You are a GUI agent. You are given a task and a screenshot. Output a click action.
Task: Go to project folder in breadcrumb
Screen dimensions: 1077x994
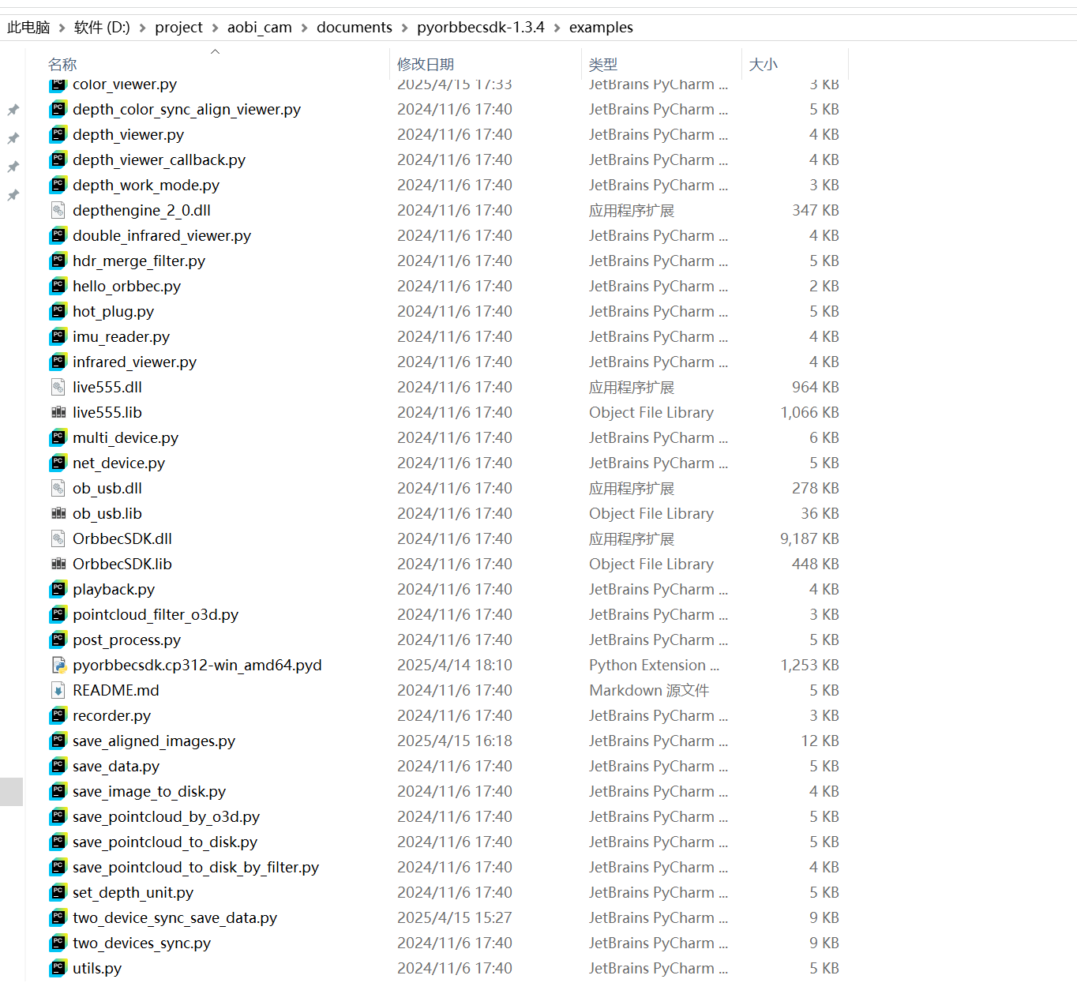[x=178, y=27]
